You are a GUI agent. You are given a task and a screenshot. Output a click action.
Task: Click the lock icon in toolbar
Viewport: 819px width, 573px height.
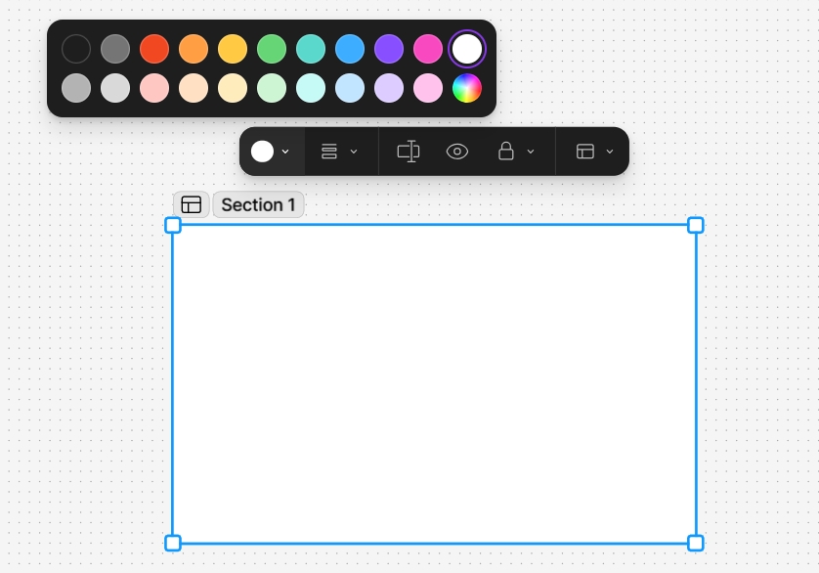tap(506, 152)
